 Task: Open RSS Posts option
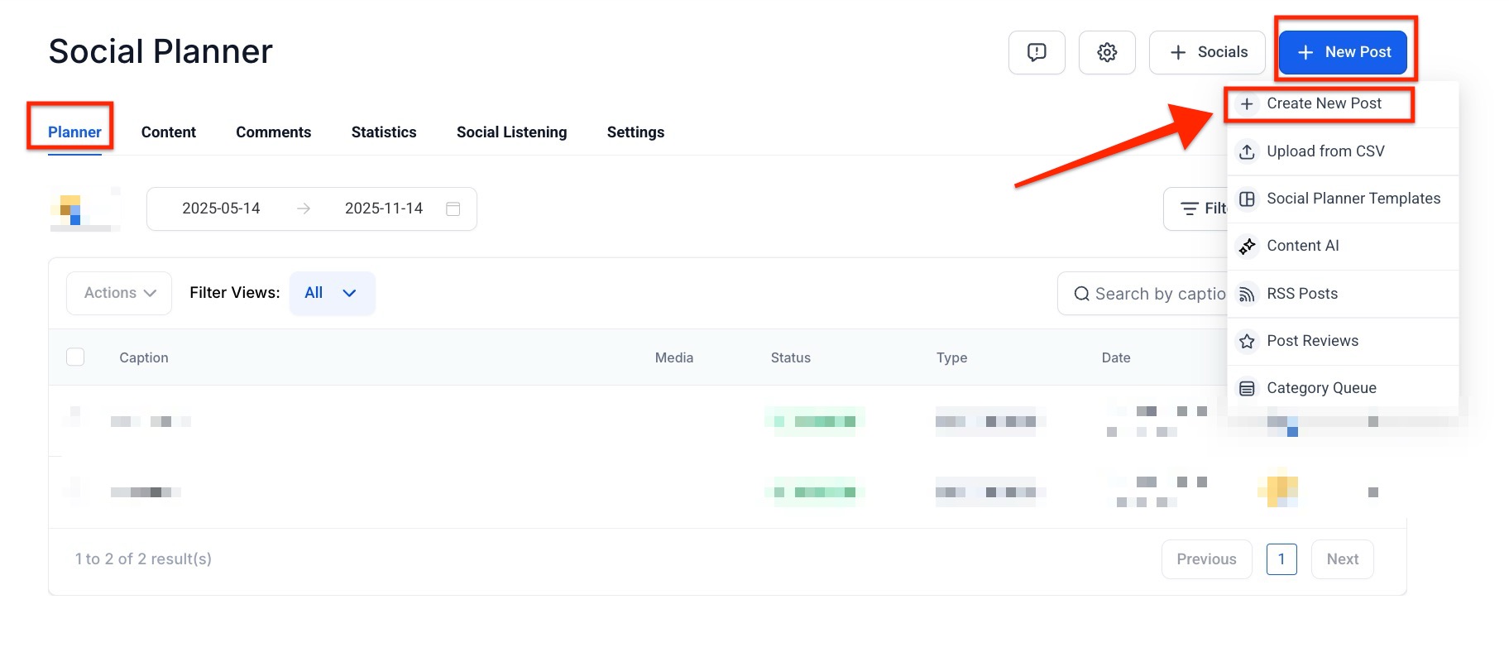point(1301,294)
